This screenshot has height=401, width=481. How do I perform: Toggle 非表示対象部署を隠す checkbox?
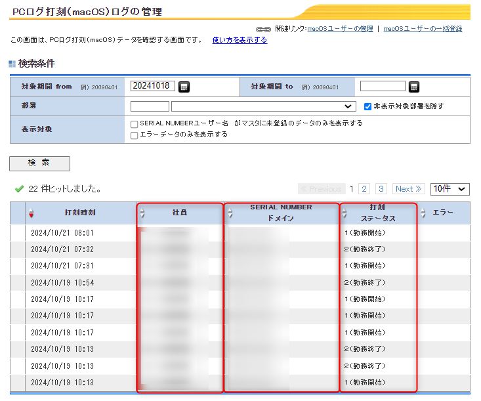[x=367, y=106]
